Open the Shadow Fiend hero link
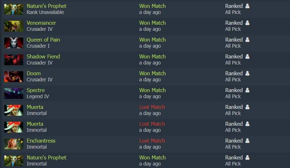The height and width of the screenshot is (168, 290). tap(43, 57)
